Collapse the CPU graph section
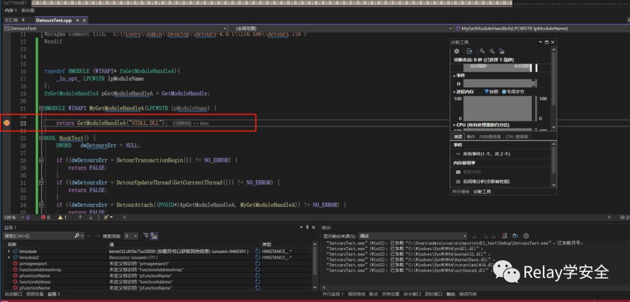 tap(454, 125)
